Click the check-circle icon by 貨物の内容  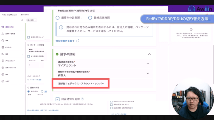28,88
